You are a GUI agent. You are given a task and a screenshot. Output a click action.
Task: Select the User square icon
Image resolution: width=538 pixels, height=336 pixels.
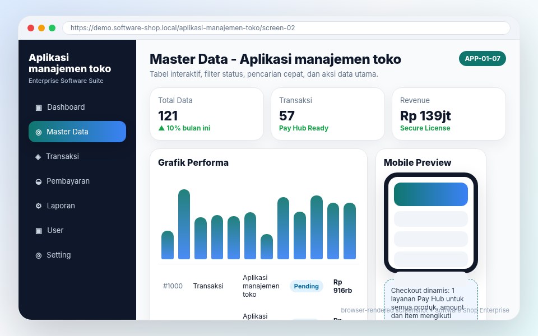point(39,230)
